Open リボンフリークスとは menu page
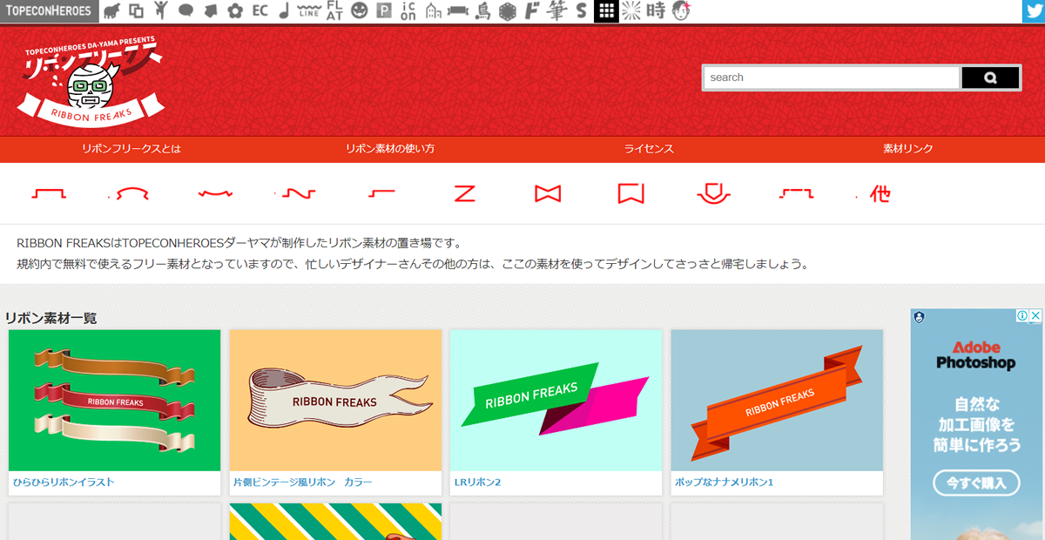 click(x=131, y=149)
